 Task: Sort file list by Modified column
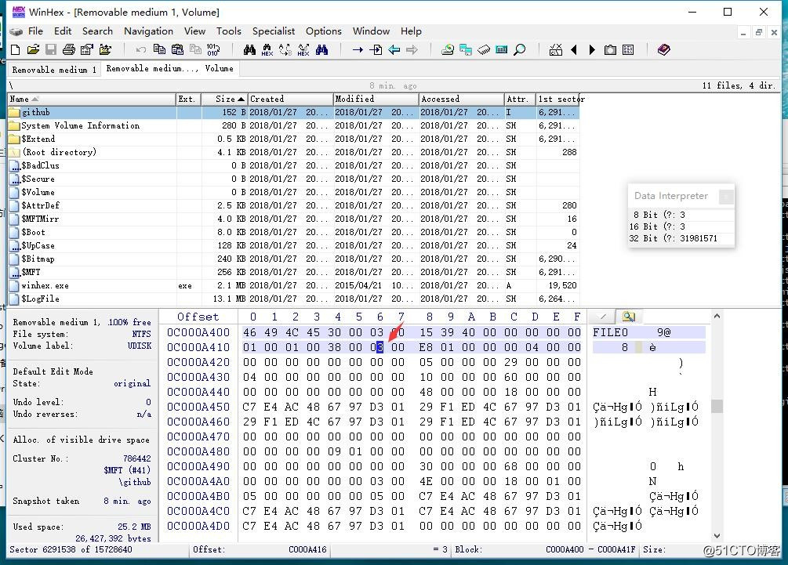coord(376,99)
